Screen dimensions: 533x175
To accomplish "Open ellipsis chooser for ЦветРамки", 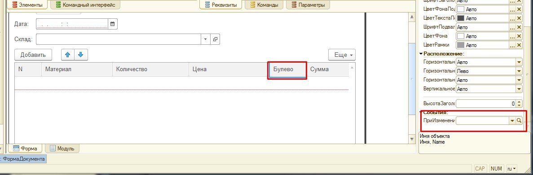I will 512,45.
